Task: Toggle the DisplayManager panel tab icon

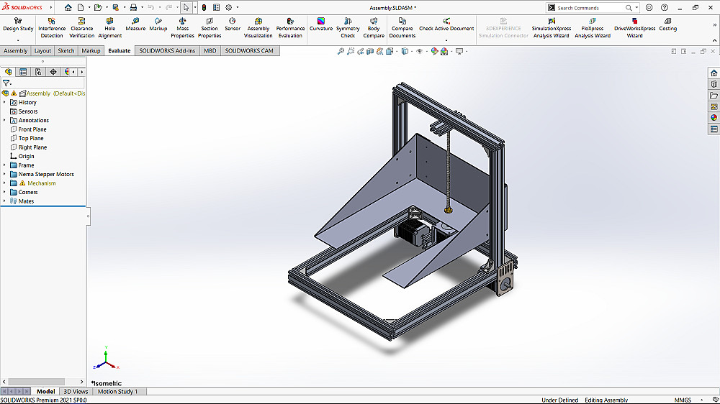Action: 68,72
